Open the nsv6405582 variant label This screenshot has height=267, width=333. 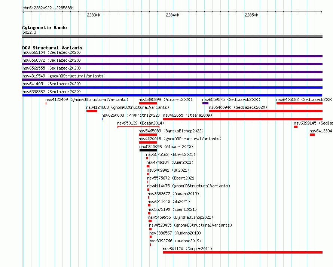(x=304, y=99)
